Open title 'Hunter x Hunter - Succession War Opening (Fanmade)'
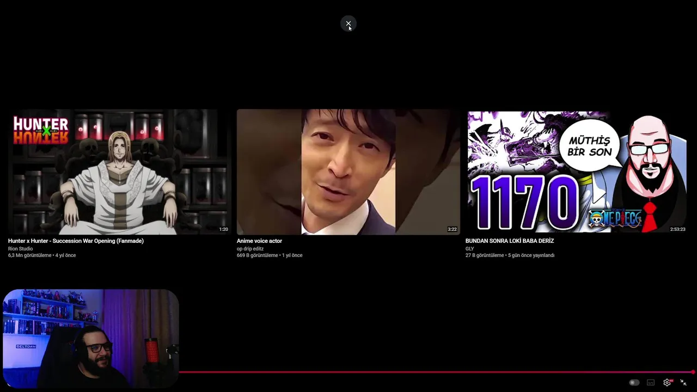Image resolution: width=697 pixels, height=392 pixels. (x=76, y=241)
